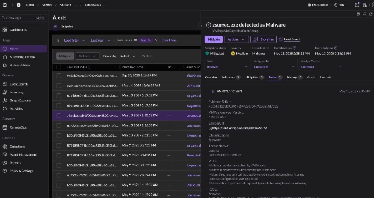Check the box for the 7355be1ed9bf hash row
Image resolution: width=374 pixels, height=198 pixels.
59,116
